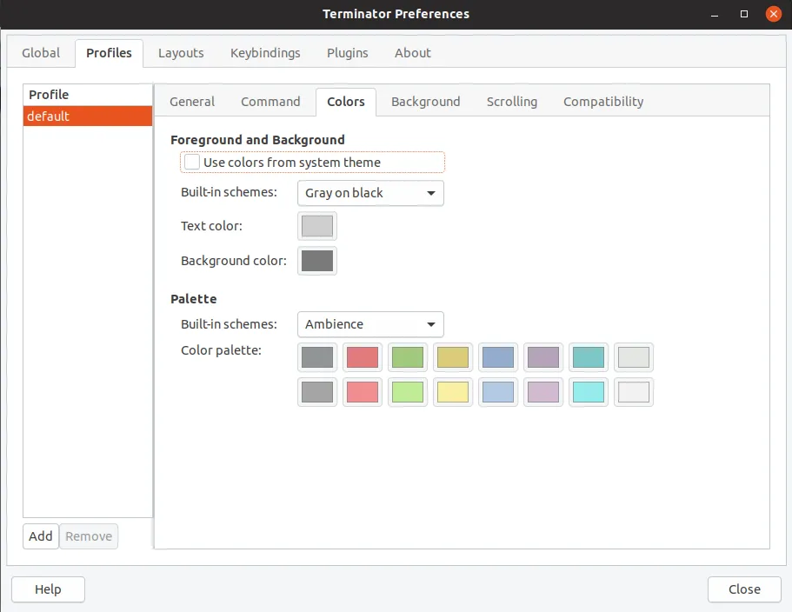Select the Profiles tab

click(109, 53)
